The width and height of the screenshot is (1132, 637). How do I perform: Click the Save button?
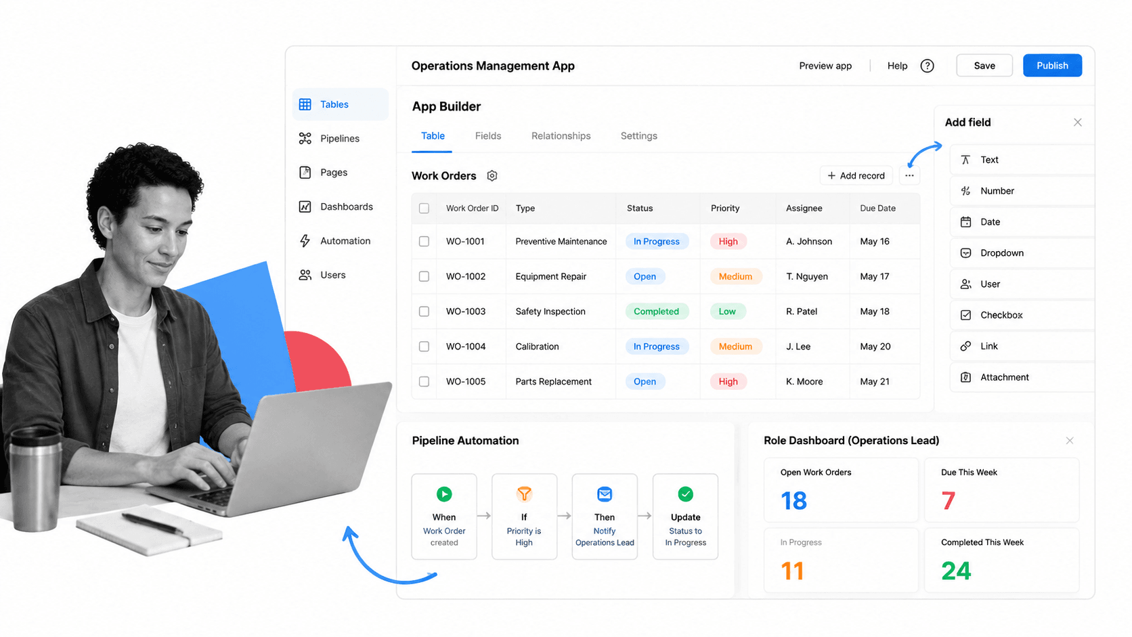(x=984, y=66)
